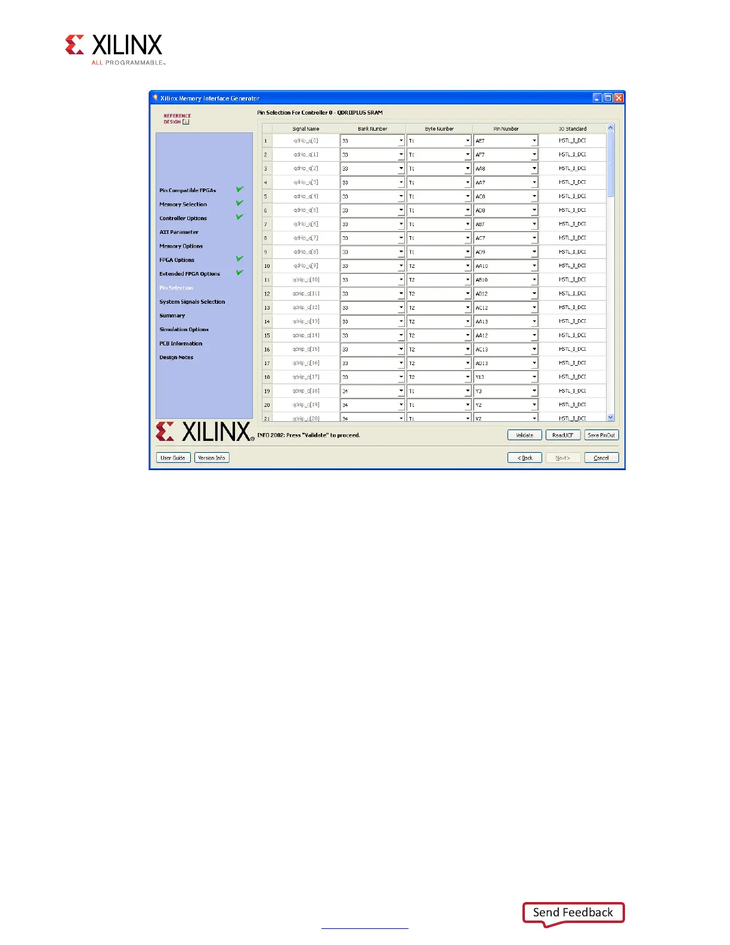Click the Send Feedback button

[573, 913]
